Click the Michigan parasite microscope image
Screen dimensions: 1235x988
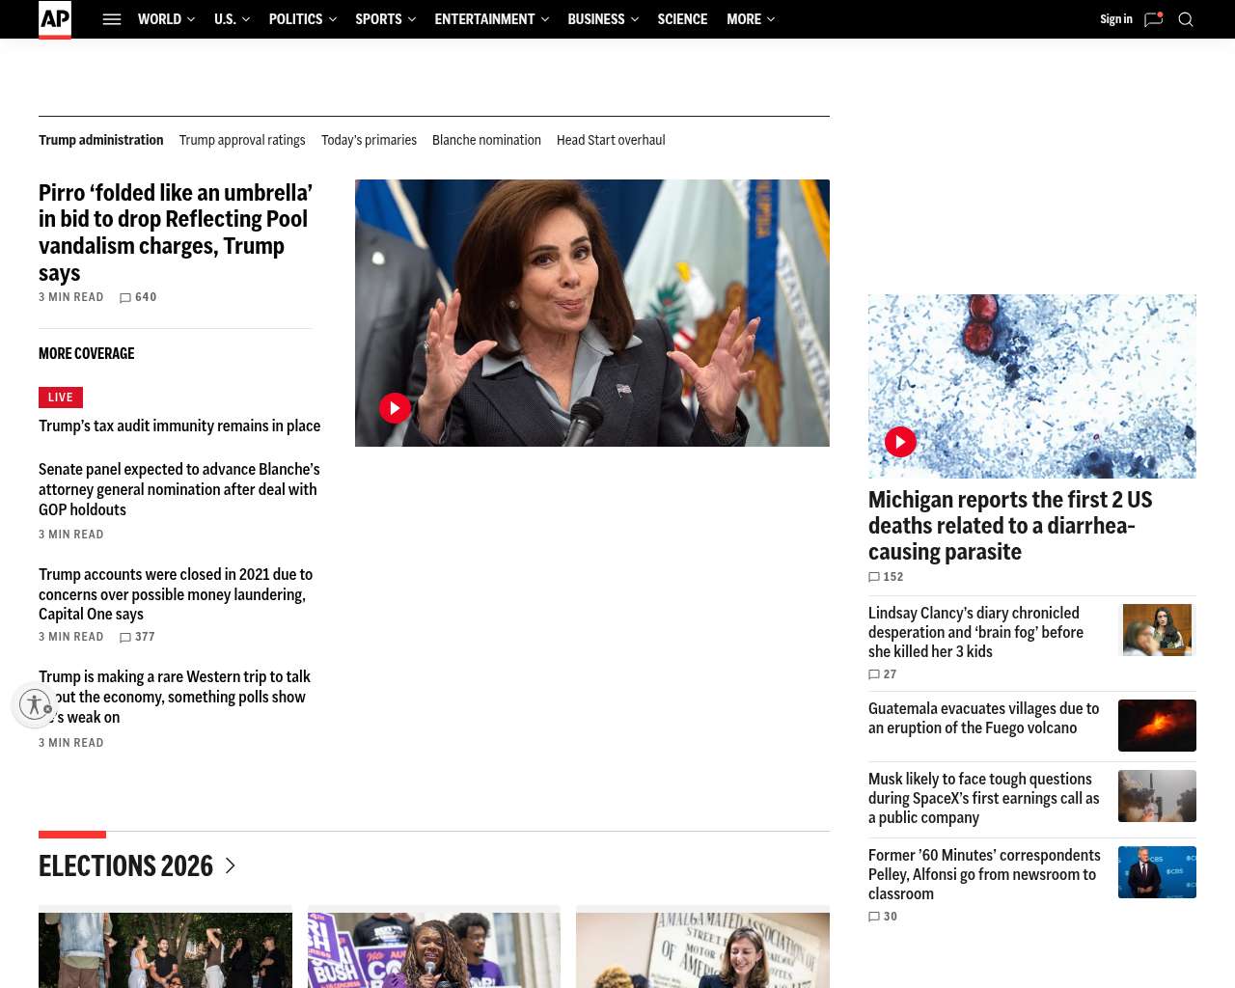[x=1032, y=386]
